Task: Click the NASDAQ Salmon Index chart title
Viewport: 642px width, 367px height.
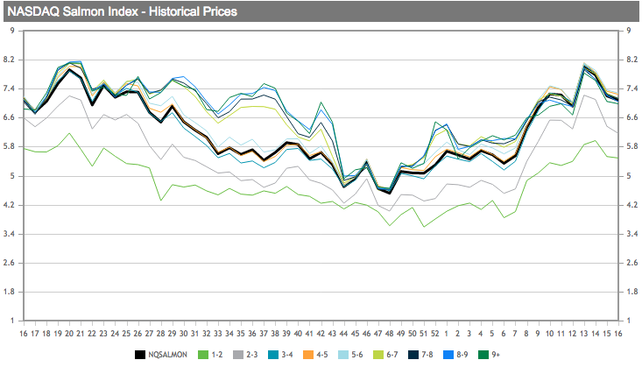Action: coord(122,11)
